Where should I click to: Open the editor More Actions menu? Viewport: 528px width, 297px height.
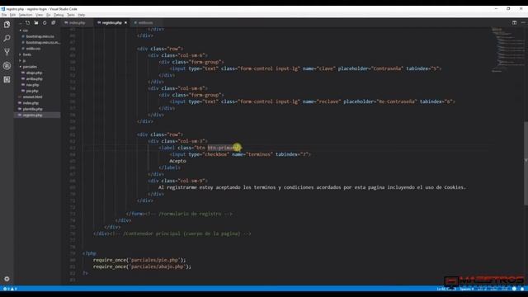coord(523,22)
